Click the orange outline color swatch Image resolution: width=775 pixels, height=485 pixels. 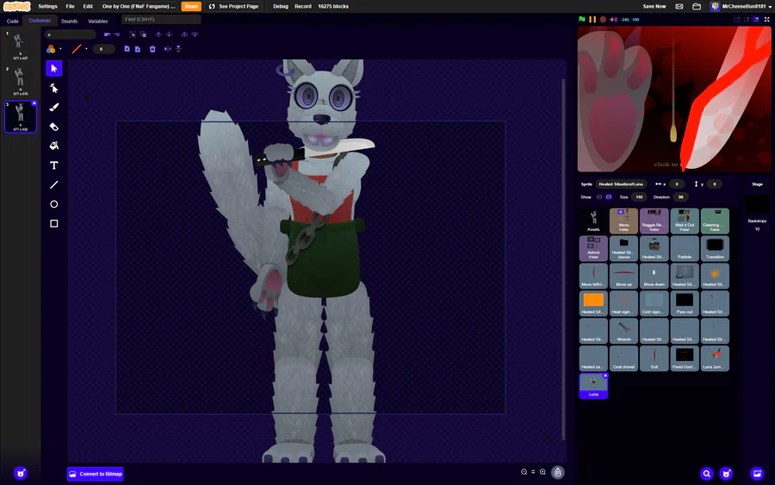[x=77, y=49]
